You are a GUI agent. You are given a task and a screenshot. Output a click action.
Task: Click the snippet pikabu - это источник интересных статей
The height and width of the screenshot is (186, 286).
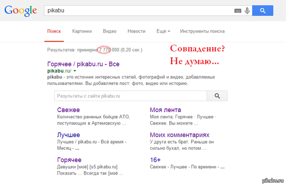[92, 77]
